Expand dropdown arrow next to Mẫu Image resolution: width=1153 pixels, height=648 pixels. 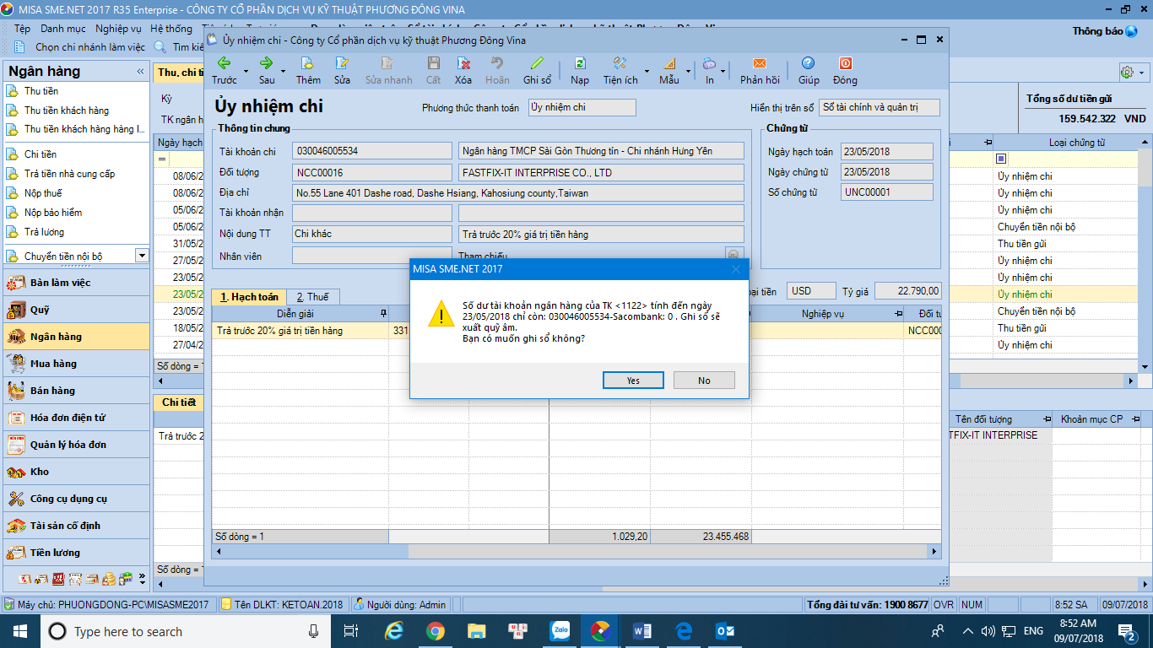tap(689, 71)
